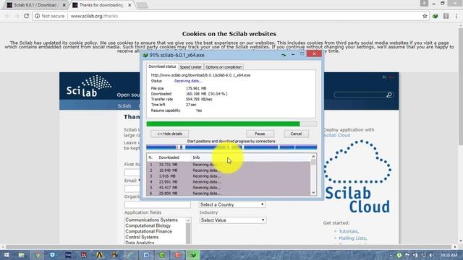Click the Chrome user profile icon
Image resolution: width=463 pixels, height=260 pixels.
(x=425, y=3)
